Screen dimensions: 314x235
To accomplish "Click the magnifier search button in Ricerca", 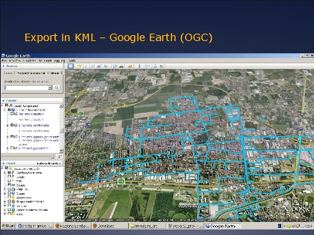I will [x=57, y=88].
